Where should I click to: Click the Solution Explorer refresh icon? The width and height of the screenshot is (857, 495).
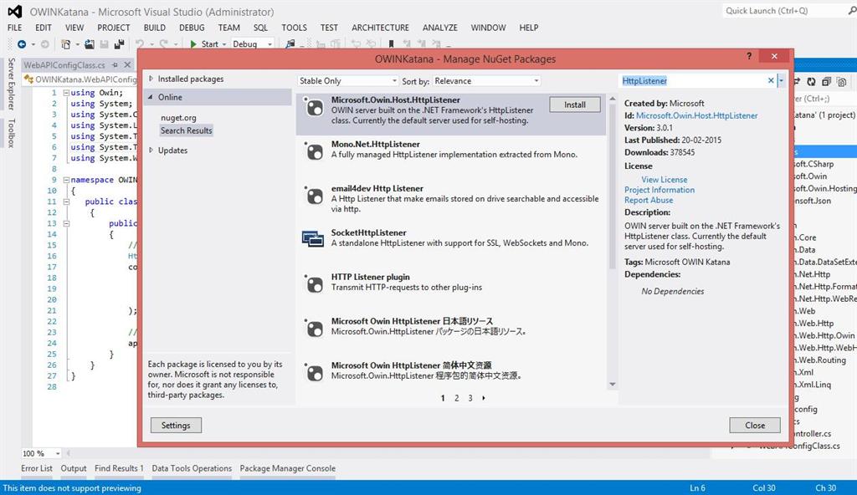[x=811, y=82]
